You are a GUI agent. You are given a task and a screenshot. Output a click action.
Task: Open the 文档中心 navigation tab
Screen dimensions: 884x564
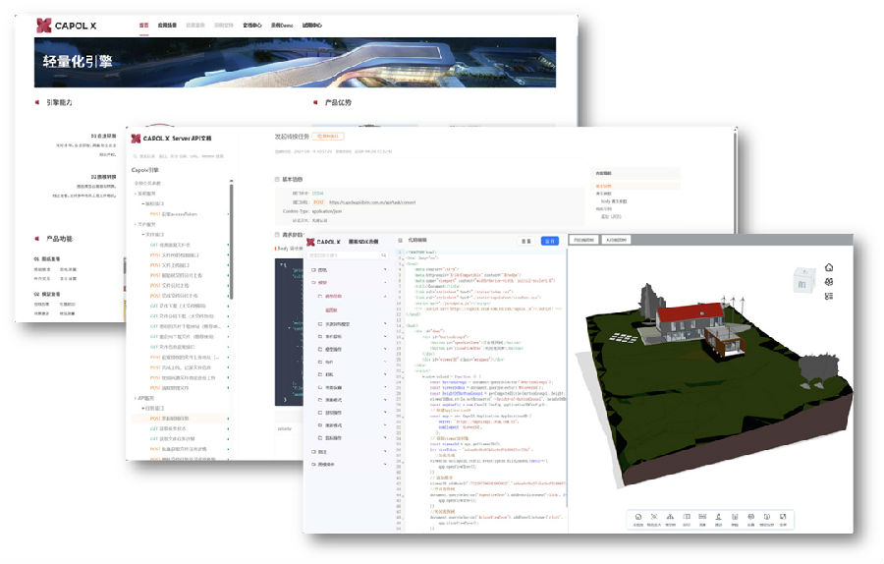(252, 26)
